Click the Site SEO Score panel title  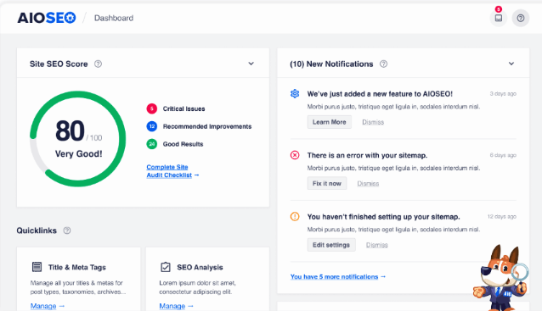point(59,64)
